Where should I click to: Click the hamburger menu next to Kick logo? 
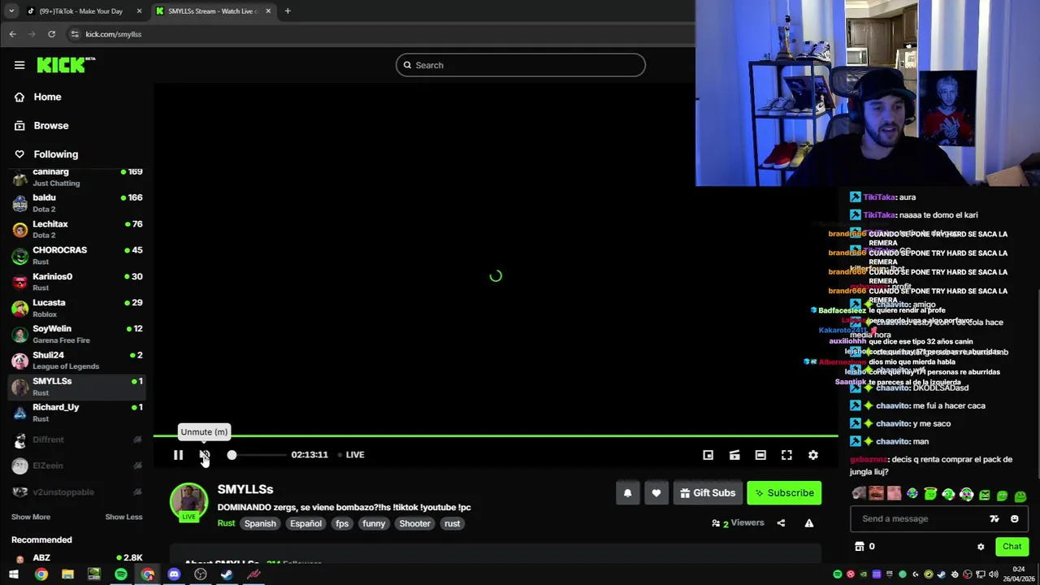[19, 65]
